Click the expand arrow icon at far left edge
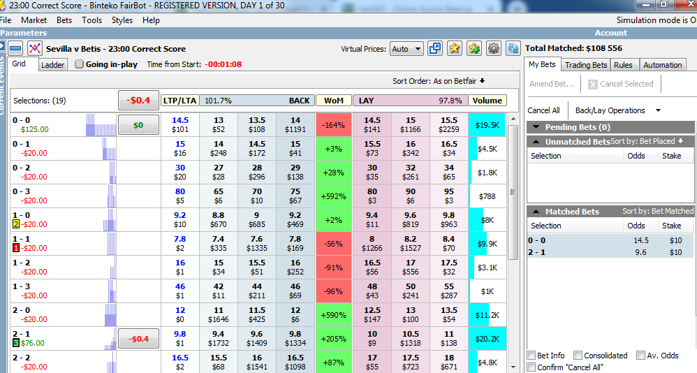The width and height of the screenshot is (697, 373). [2, 46]
